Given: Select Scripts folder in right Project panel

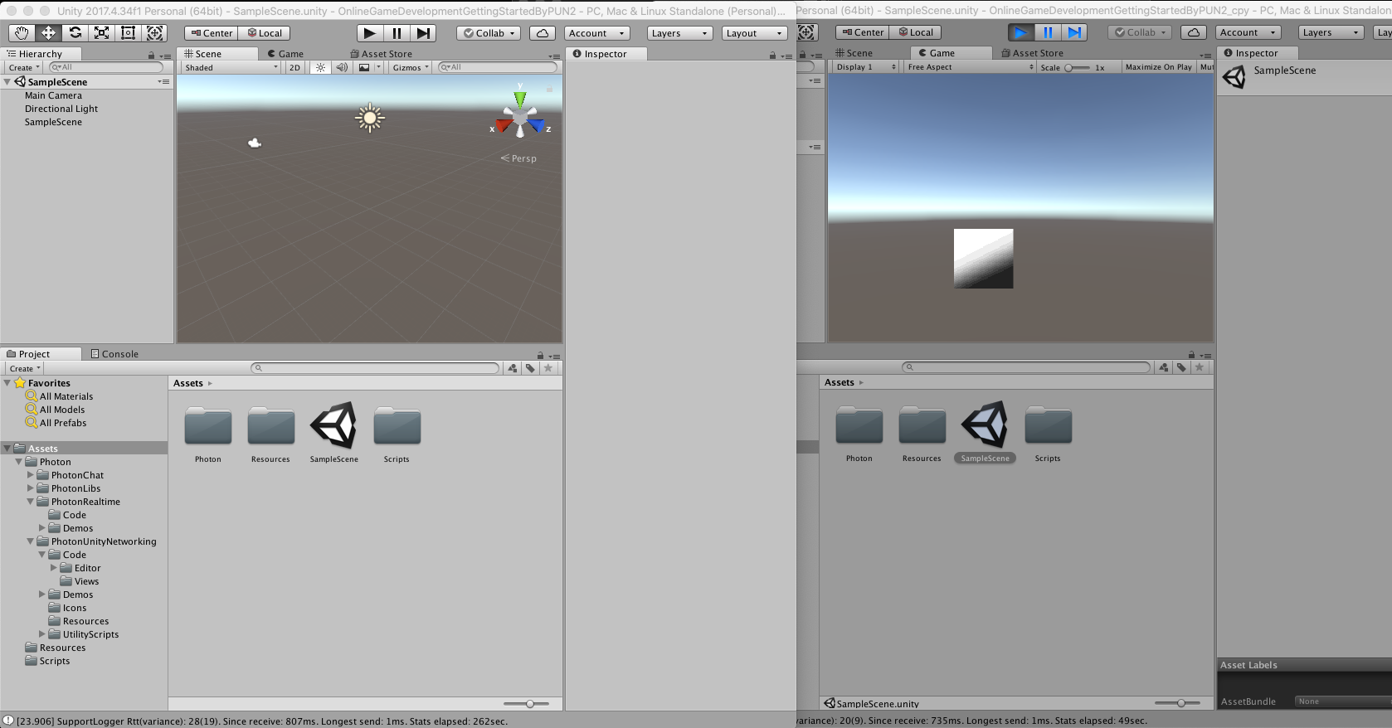Looking at the screenshot, I should click(x=1048, y=434).
